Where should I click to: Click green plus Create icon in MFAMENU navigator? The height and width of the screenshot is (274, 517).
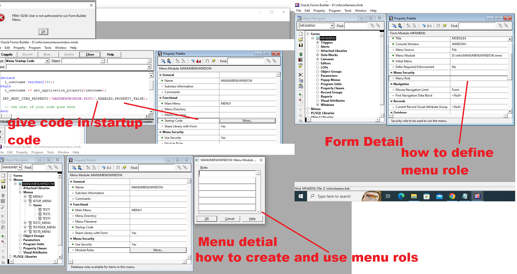[301, 95]
